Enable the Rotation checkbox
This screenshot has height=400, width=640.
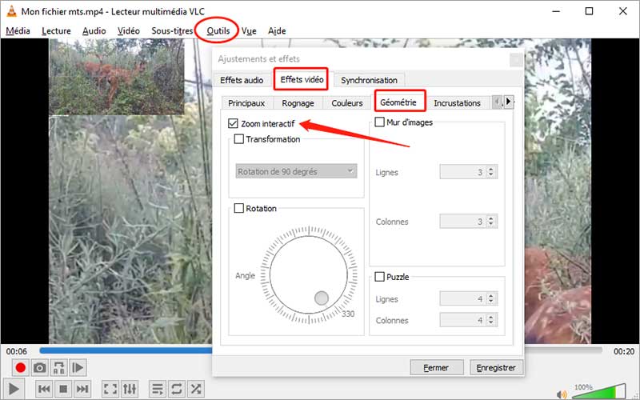pos(238,209)
